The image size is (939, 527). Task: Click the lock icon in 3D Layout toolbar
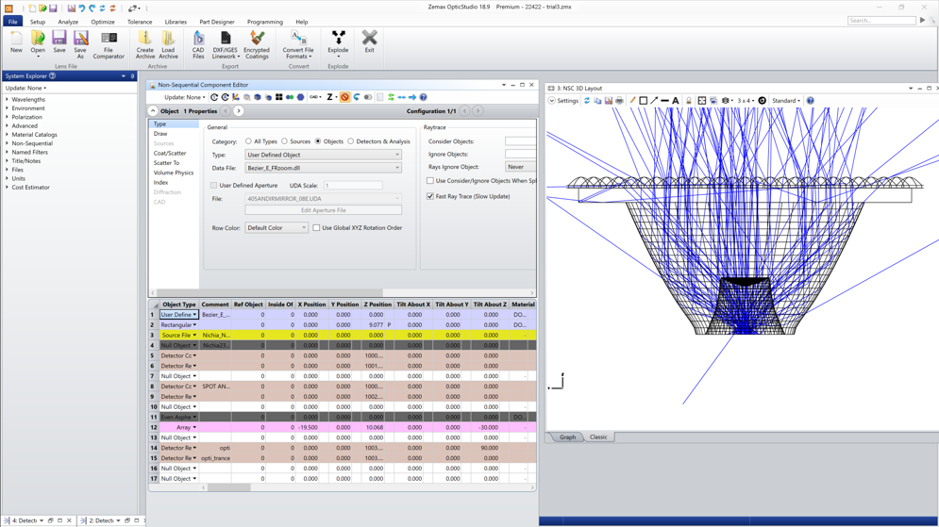[689, 101]
